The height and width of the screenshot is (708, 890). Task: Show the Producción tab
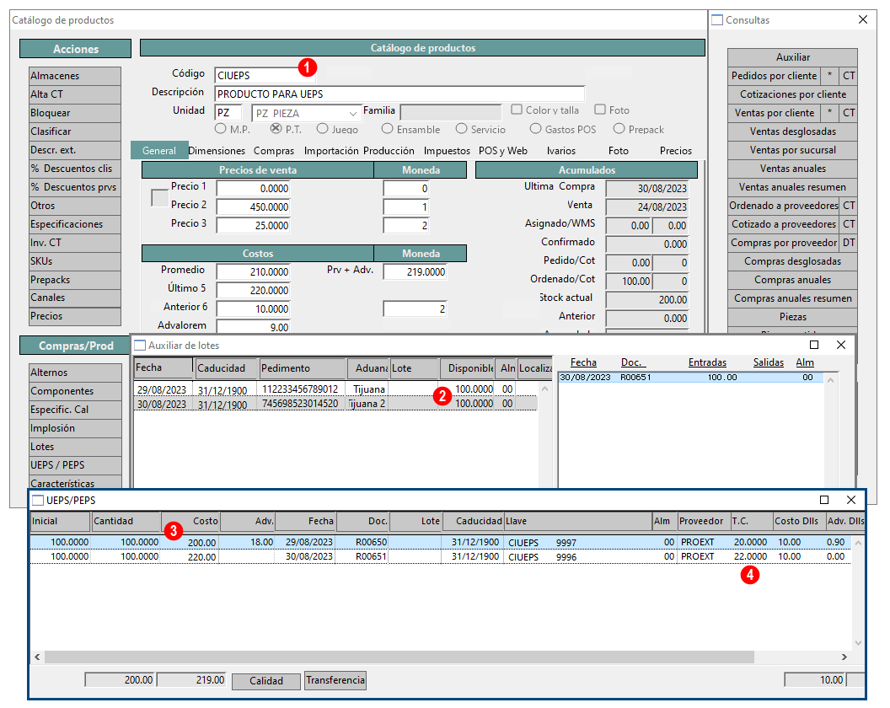pos(389,151)
